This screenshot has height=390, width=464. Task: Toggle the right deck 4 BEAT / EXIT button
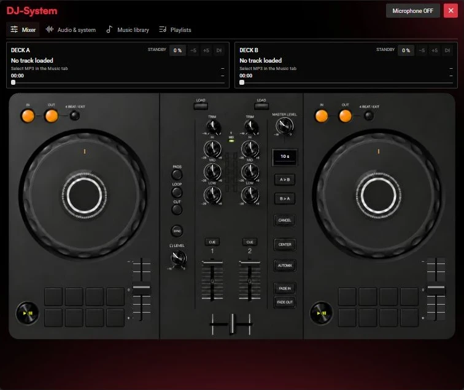(x=368, y=115)
